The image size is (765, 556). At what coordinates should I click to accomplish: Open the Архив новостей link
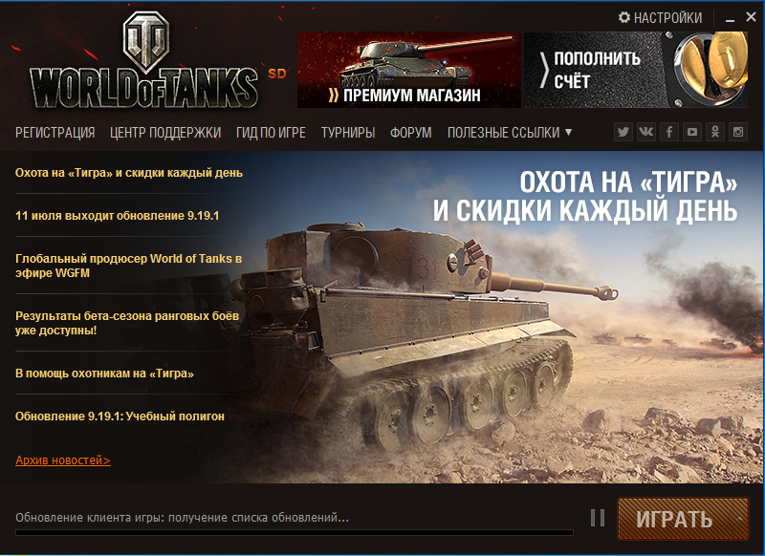[63, 460]
